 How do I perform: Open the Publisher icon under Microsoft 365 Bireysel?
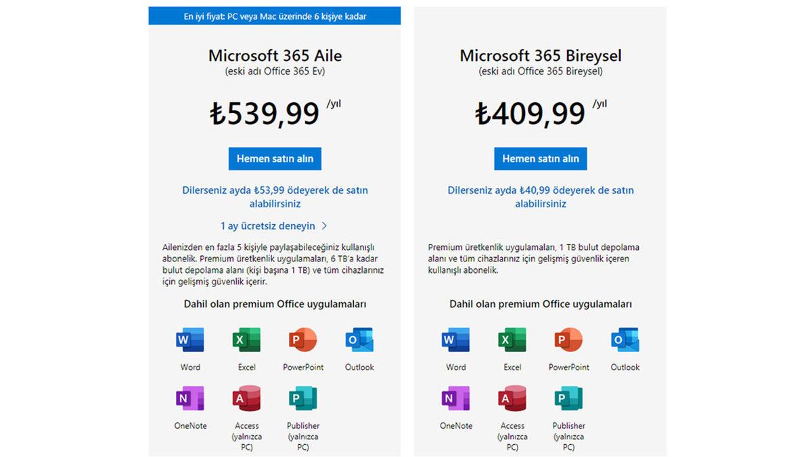(x=568, y=399)
